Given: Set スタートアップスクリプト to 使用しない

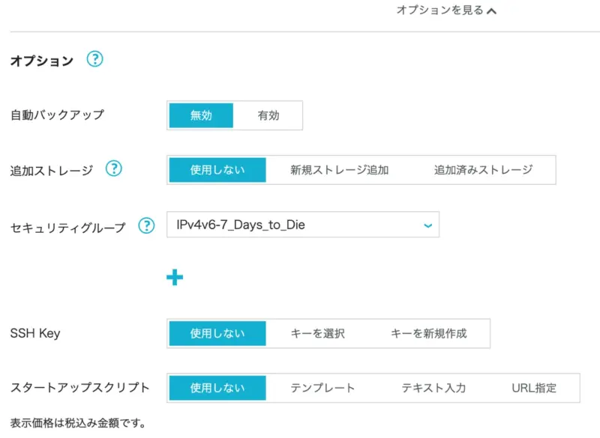Looking at the screenshot, I should pos(217,388).
